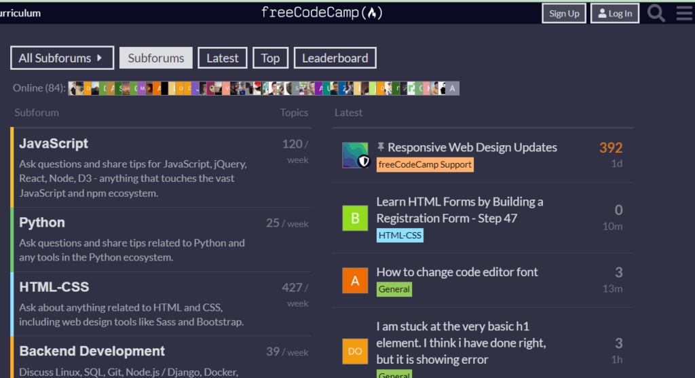The width and height of the screenshot is (695, 378).
Task: Open avatar for Responsive Web Design Updates topic
Action: 355,155
